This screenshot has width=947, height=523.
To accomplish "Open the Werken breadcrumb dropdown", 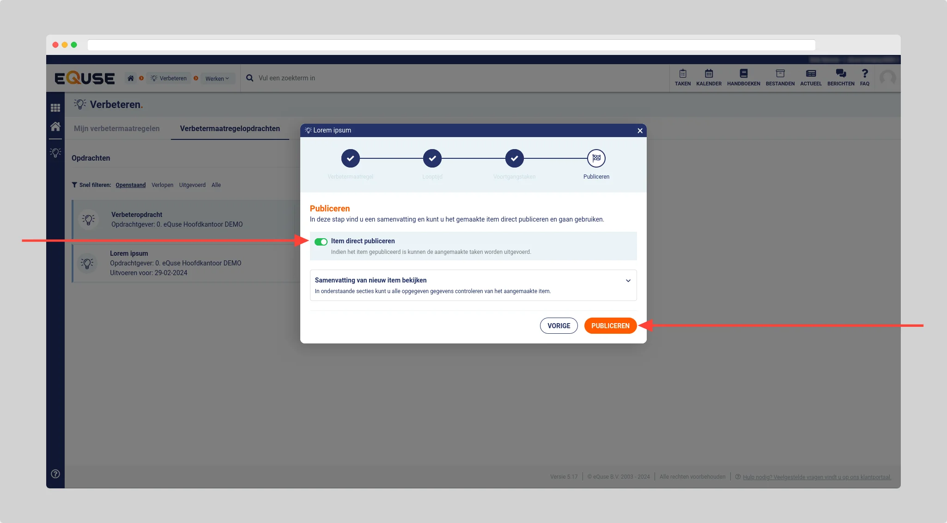I will [217, 78].
